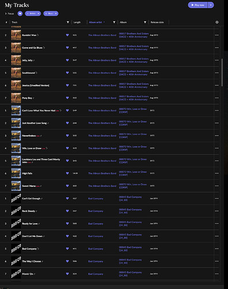The height and width of the screenshot is (289, 228).
Task: Open Win, Lose or Draw album link on High Falls row
Action: click(133, 173)
